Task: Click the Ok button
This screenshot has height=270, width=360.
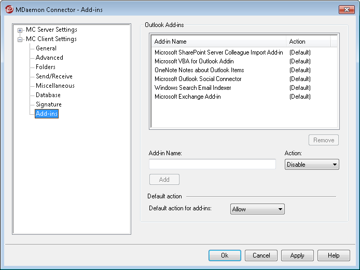Action: (225, 255)
